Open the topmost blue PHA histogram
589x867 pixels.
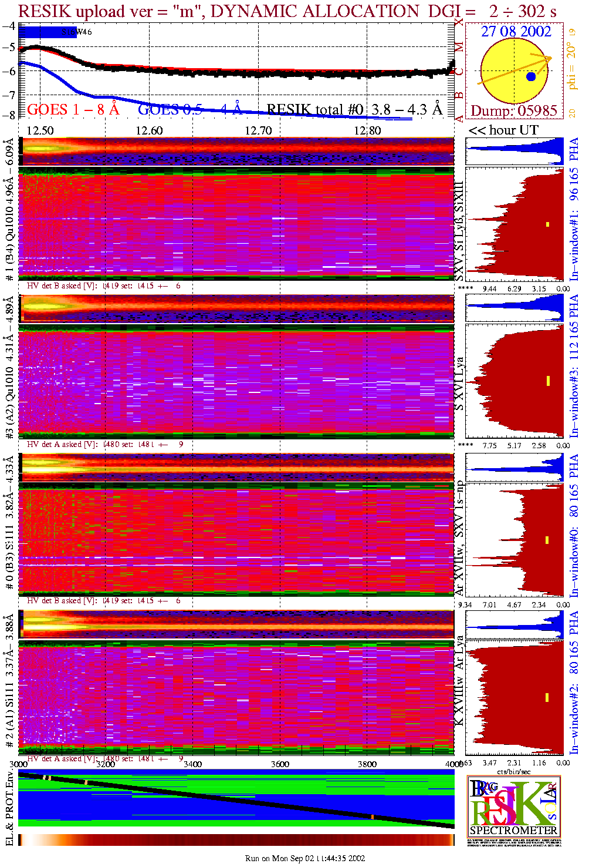(514, 152)
